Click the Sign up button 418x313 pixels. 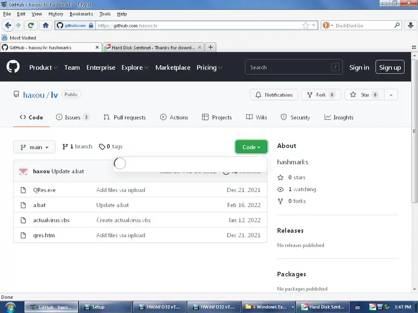(390, 67)
